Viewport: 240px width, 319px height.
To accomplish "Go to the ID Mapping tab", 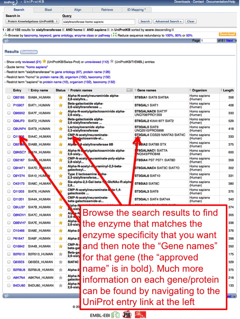I will (136, 10).
